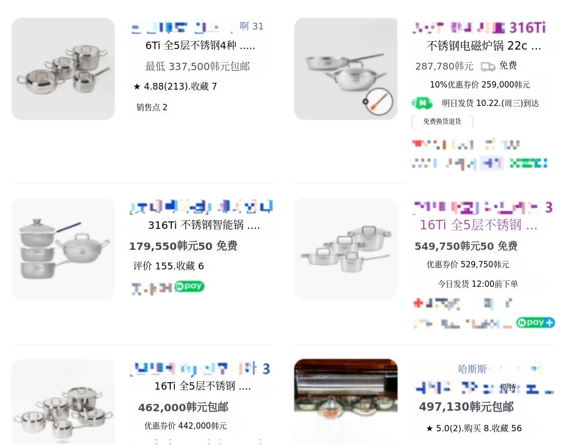Screen dimensions: 569x445
Task: Open the stacked pots with blue handle thumbnail
Action: pos(63,248)
